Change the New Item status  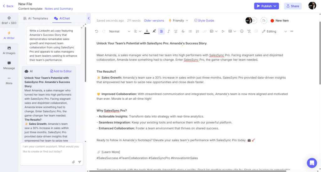coord(280,20)
